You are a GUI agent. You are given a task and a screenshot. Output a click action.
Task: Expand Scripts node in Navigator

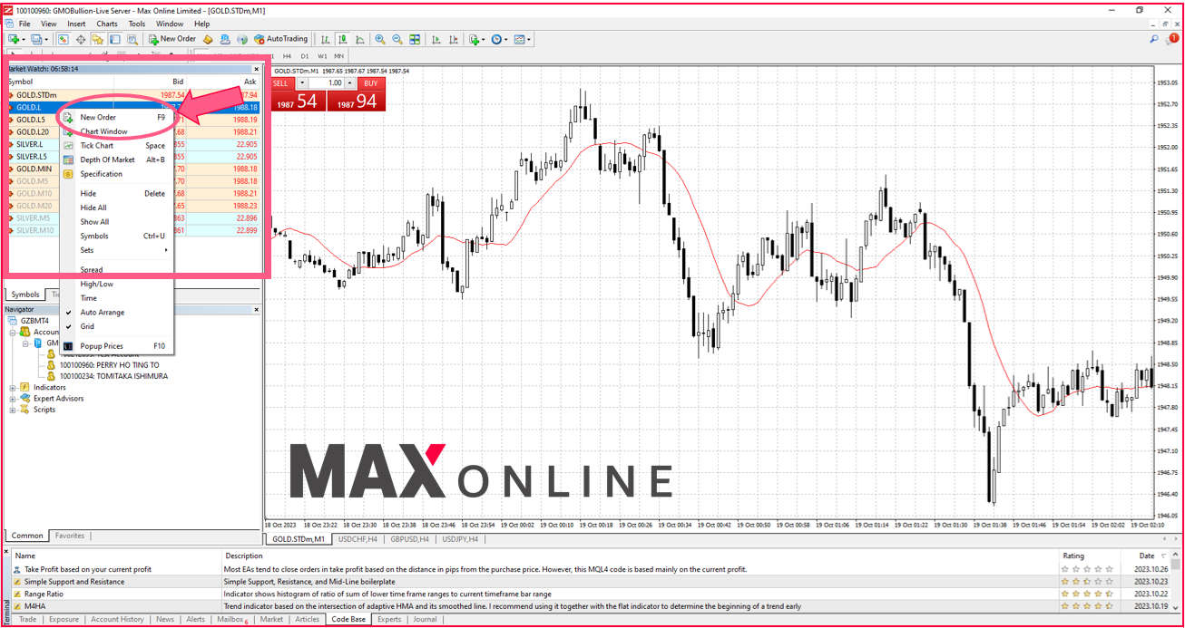(13, 410)
